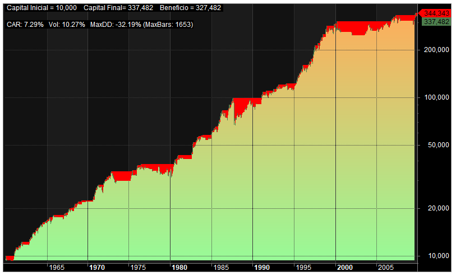Click the Vol: 10.27% statistic

coord(67,25)
